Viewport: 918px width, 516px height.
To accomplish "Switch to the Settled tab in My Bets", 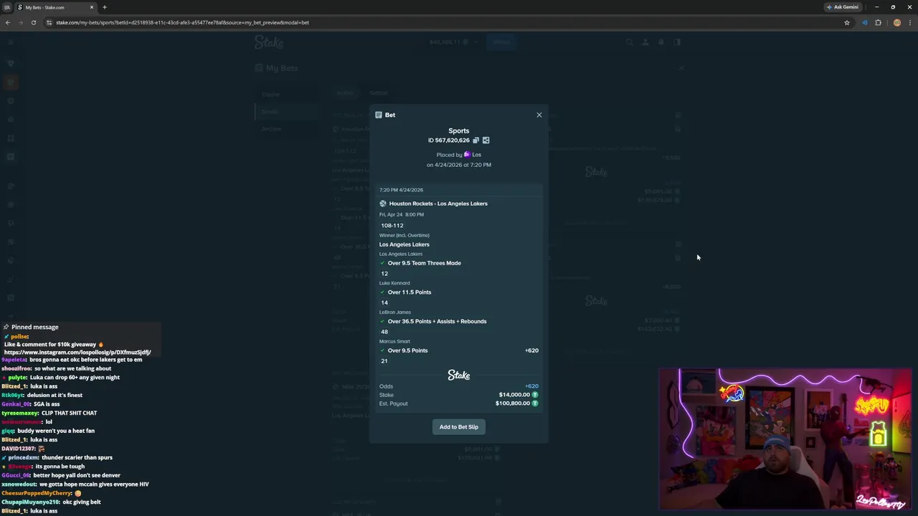I will [x=379, y=93].
